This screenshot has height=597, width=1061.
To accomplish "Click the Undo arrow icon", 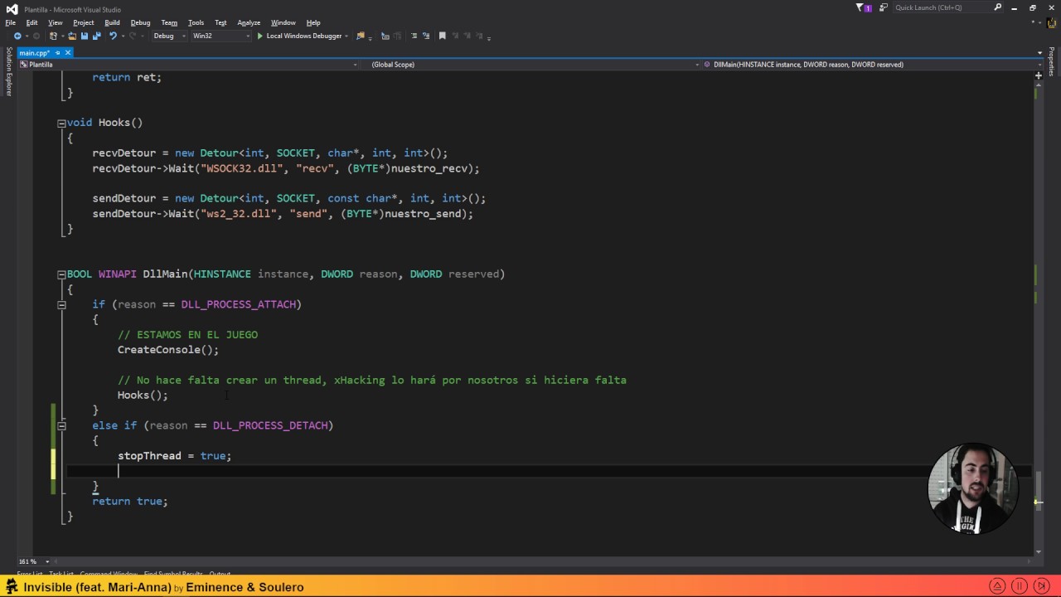I will coord(113,36).
